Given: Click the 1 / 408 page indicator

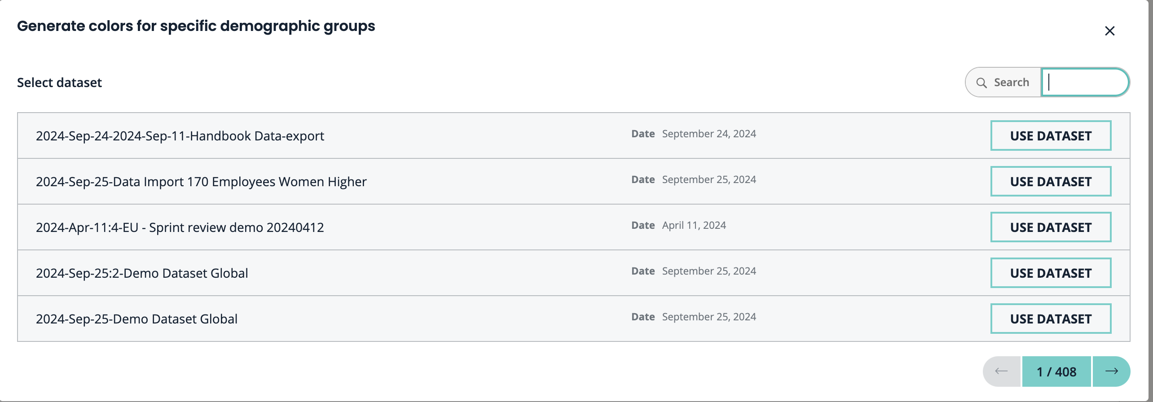Looking at the screenshot, I should click(x=1056, y=372).
